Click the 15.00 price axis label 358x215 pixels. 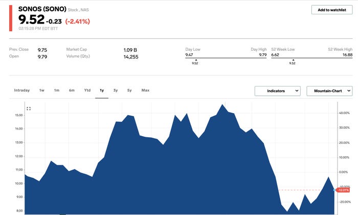19,115
